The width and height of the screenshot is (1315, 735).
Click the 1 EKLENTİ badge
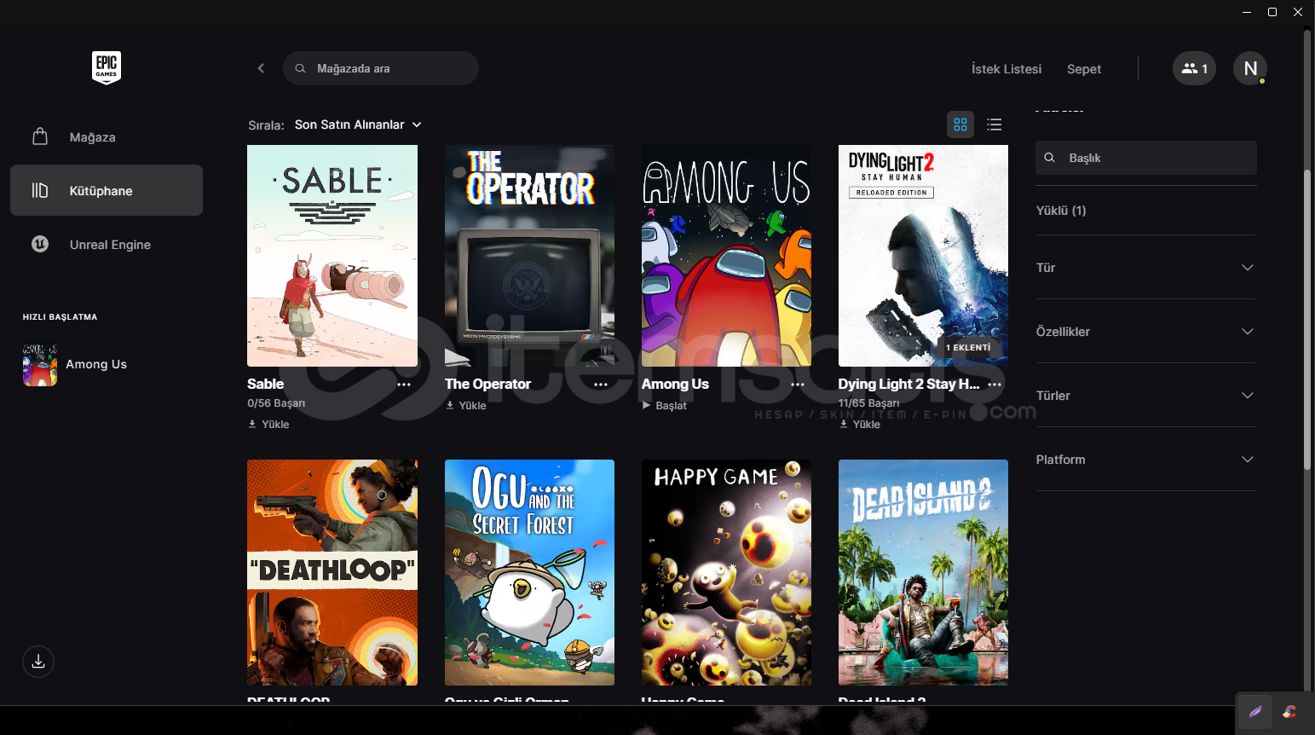[x=968, y=347]
